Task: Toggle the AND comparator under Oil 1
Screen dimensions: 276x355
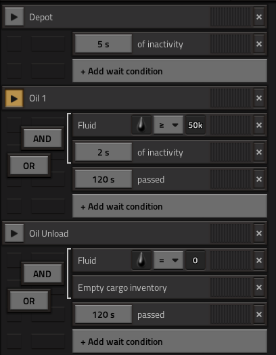Action: (43, 139)
